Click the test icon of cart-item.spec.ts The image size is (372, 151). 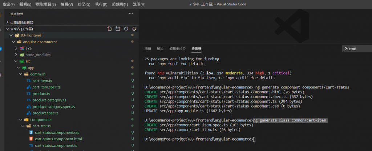click(28, 87)
